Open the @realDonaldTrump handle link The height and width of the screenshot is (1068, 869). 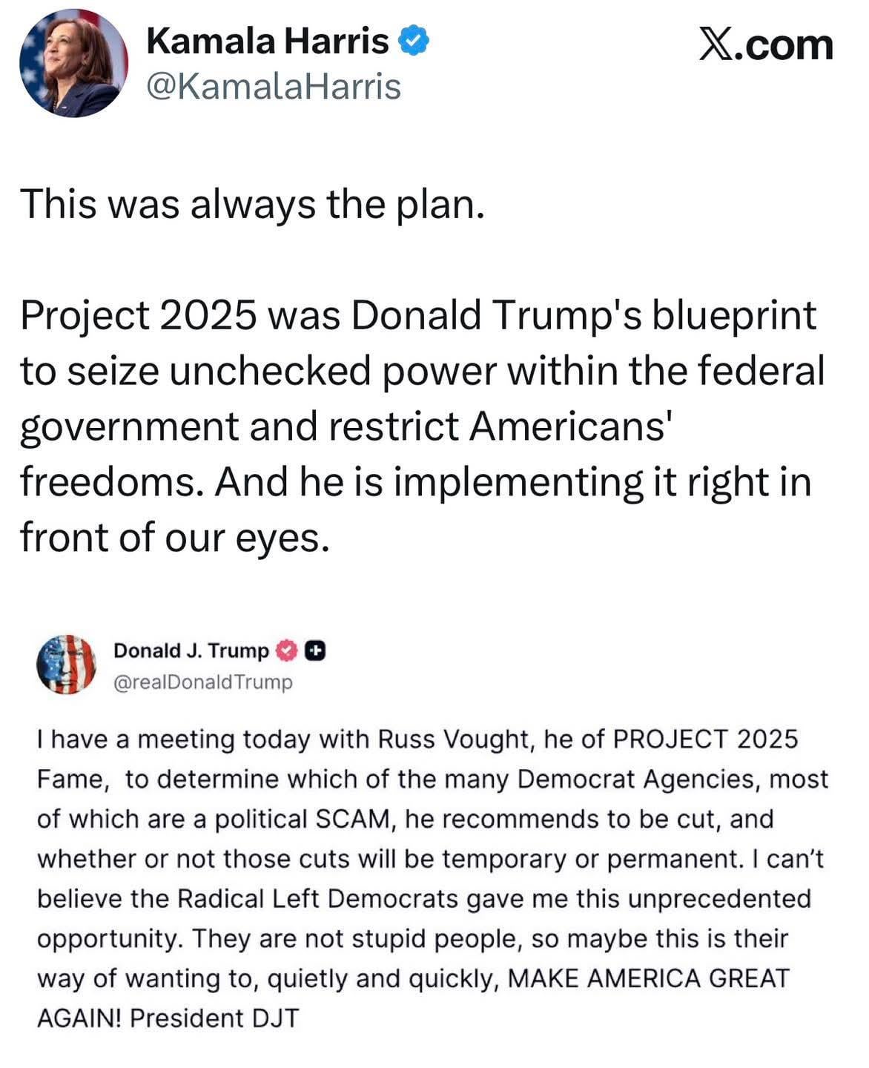(202, 682)
